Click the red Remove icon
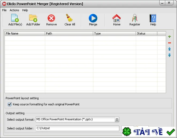Screen dimensions: 177x138 pos(51,18)
